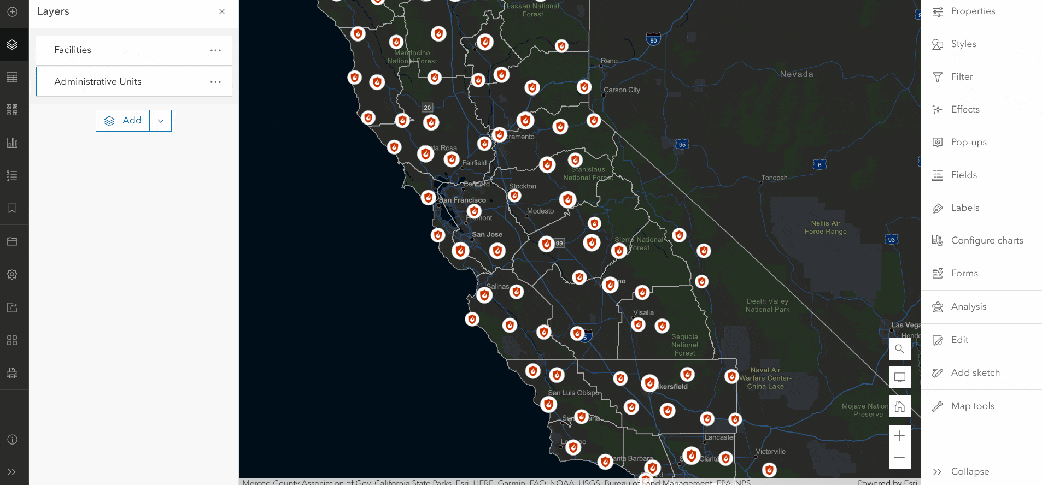
Task: Click the Add layer button
Action: [x=123, y=121]
